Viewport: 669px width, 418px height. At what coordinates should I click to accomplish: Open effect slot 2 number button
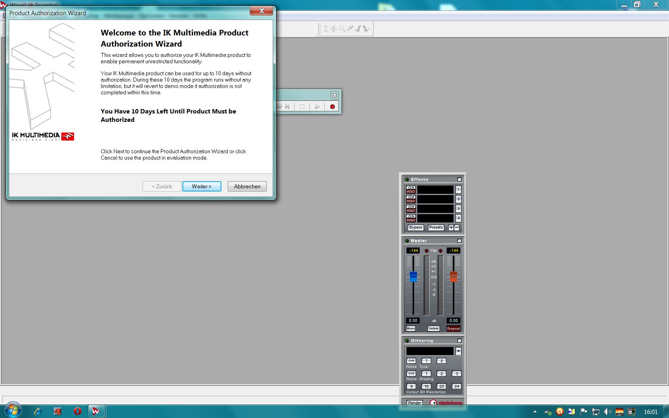click(458, 199)
